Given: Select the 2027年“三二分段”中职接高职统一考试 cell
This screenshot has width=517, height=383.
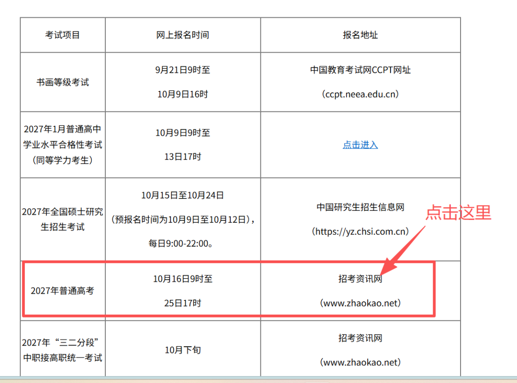Looking at the screenshot, I should click(x=63, y=350).
